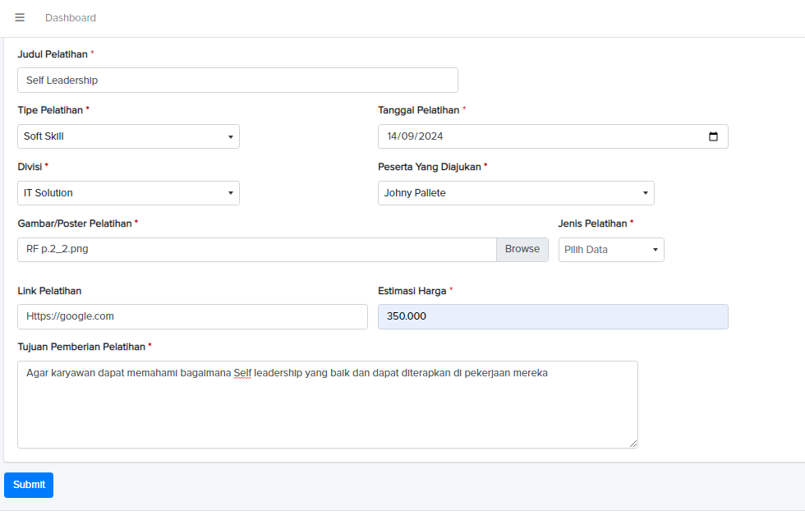
Task: Click the Browse button for the poster file
Action: (x=522, y=249)
